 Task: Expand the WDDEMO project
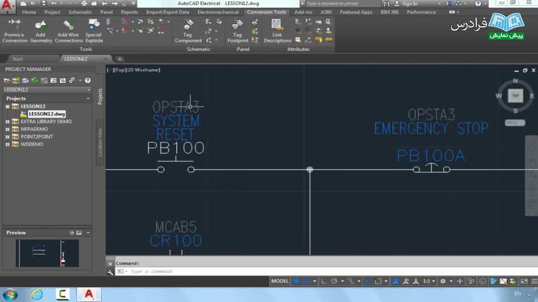8,144
